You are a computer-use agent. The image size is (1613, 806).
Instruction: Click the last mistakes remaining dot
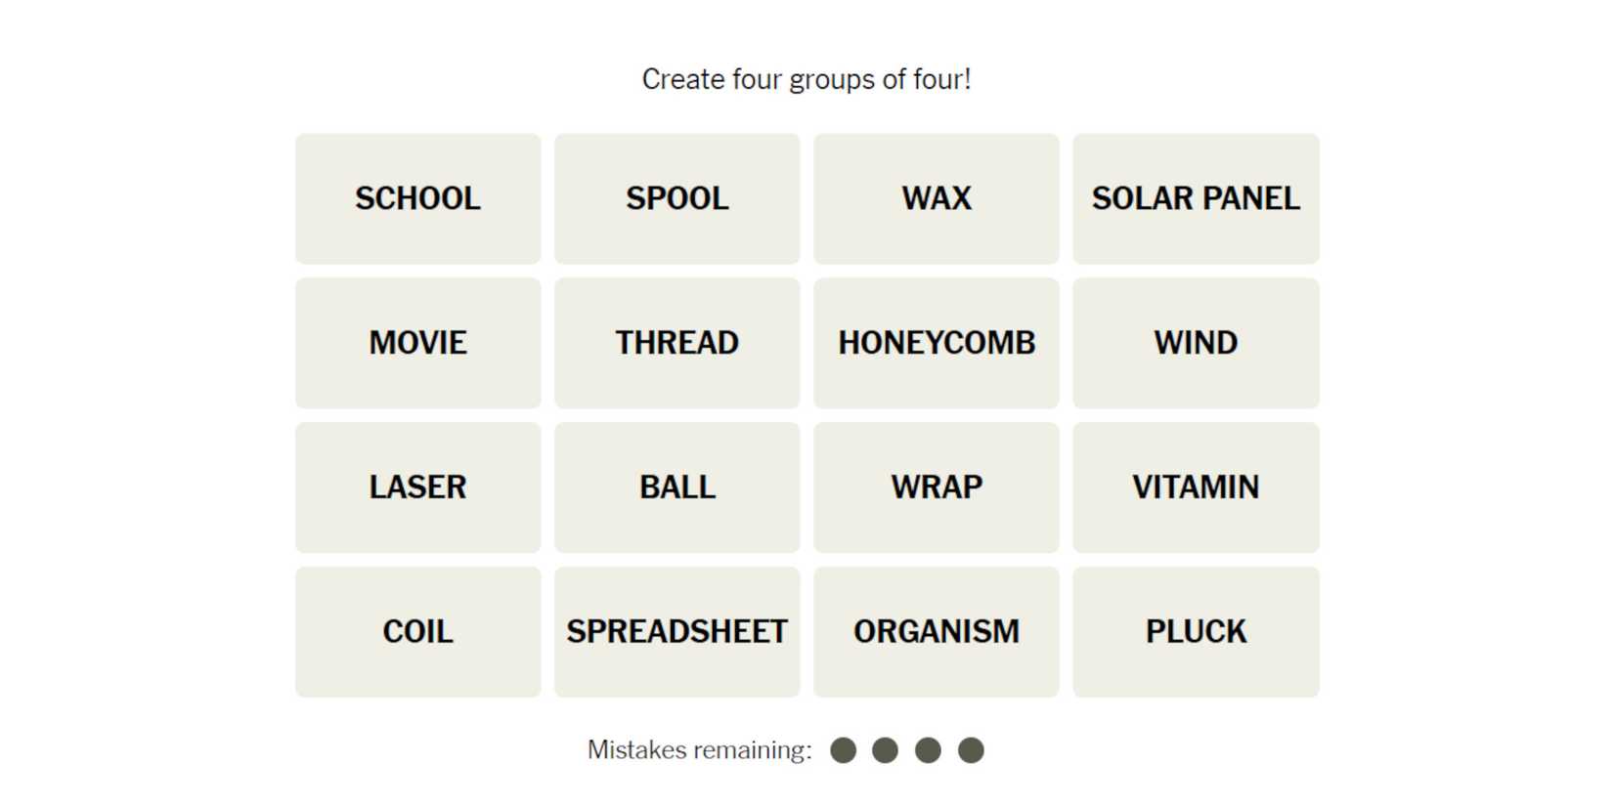(x=971, y=750)
